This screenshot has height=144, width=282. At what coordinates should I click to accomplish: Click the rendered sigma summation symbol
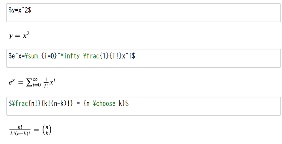pos(29,83)
